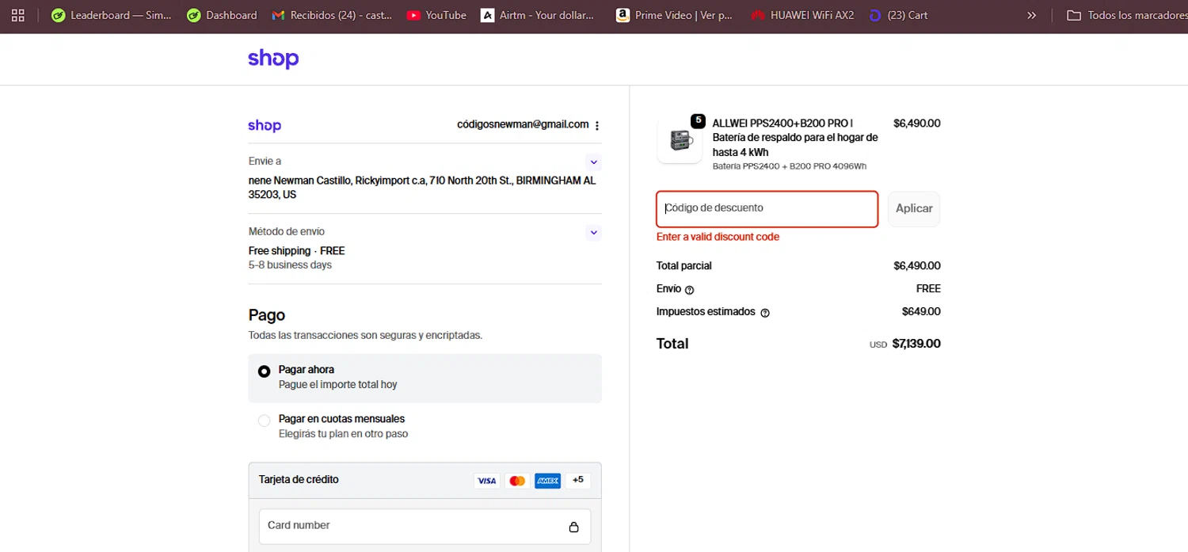Open the Gmail Recibidos bookmark
The height and width of the screenshot is (552, 1188).
pyautogui.click(x=332, y=15)
